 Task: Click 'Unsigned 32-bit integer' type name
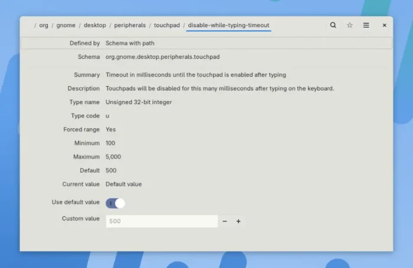tap(139, 102)
